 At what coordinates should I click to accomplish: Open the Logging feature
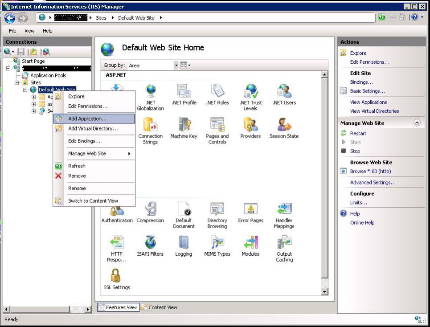(x=184, y=246)
